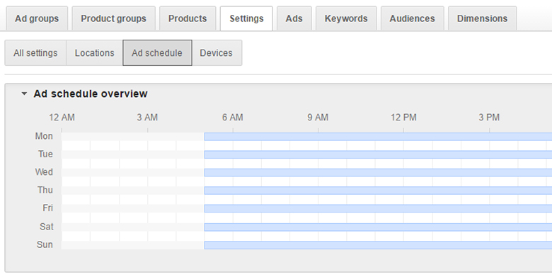This screenshot has height=277, width=552.
Task: Click the Thursday scheduled time bar
Action: pyautogui.click(x=378, y=191)
